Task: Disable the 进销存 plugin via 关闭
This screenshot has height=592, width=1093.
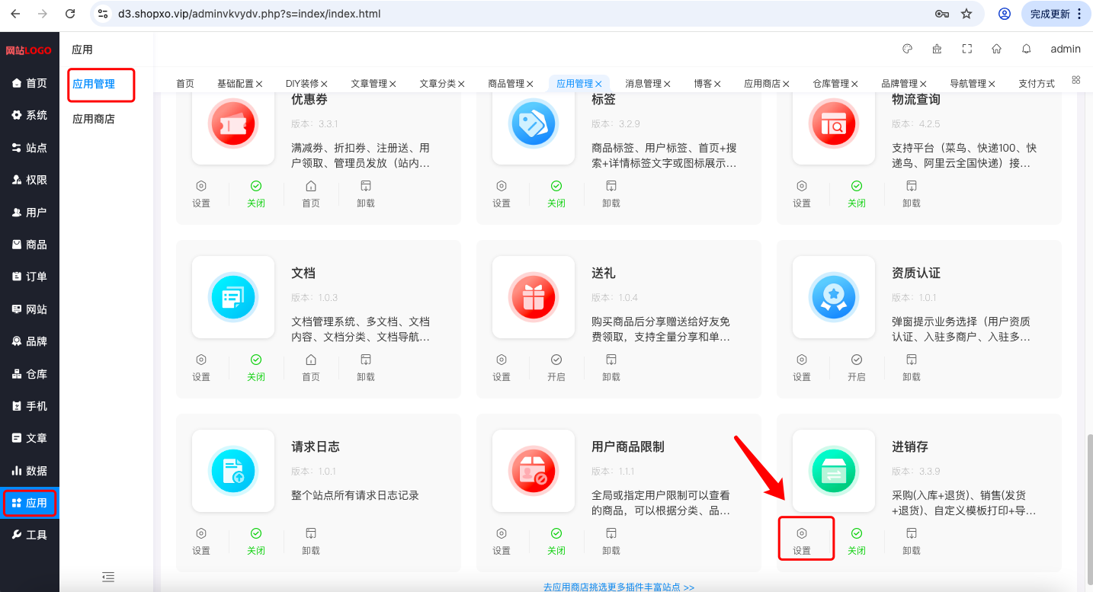Action: pos(857,542)
